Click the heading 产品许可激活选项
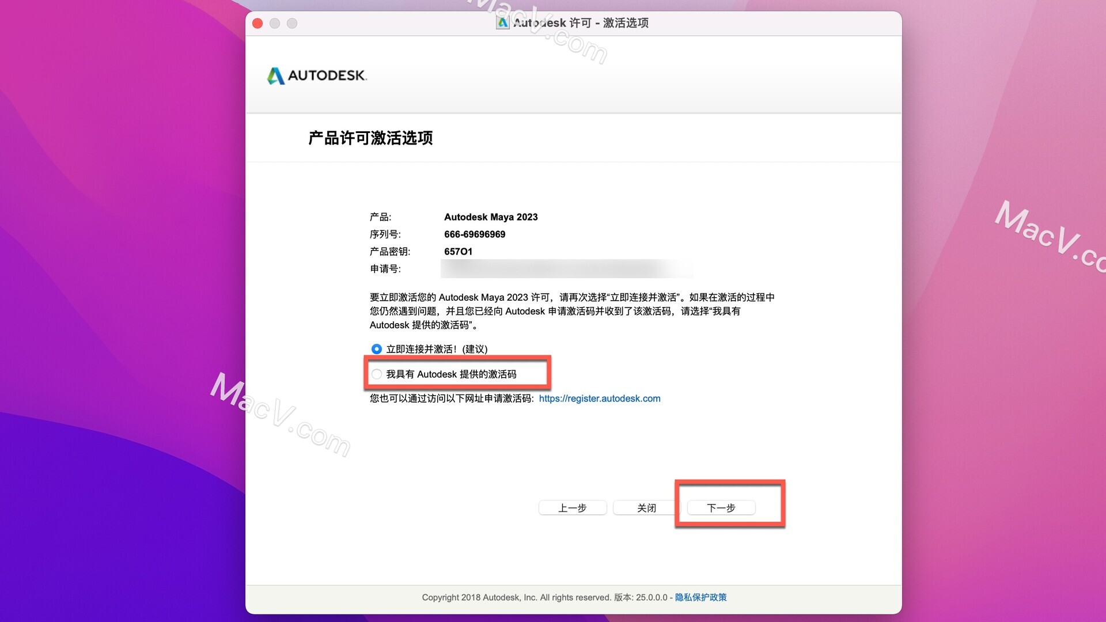The width and height of the screenshot is (1106, 622). [x=370, y=138]
